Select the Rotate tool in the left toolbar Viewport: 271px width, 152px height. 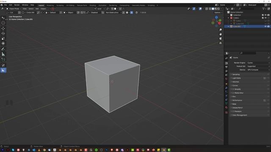pos(3,33)
